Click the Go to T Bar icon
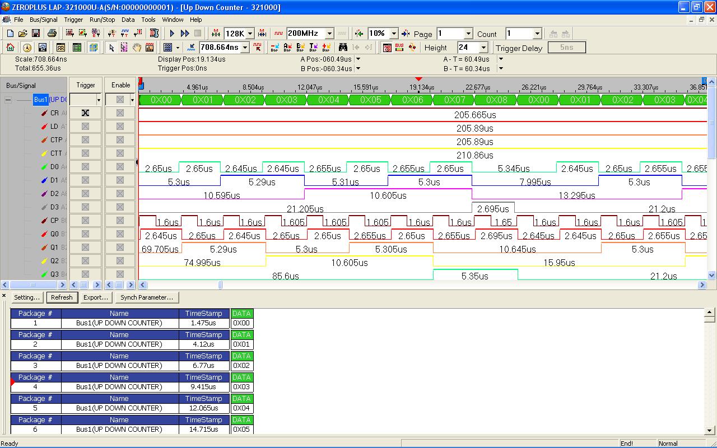This screenshot has height=448, width=717. click(x=313, y=48)
